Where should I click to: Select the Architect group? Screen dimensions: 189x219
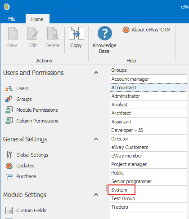click(x=148, y=113)
